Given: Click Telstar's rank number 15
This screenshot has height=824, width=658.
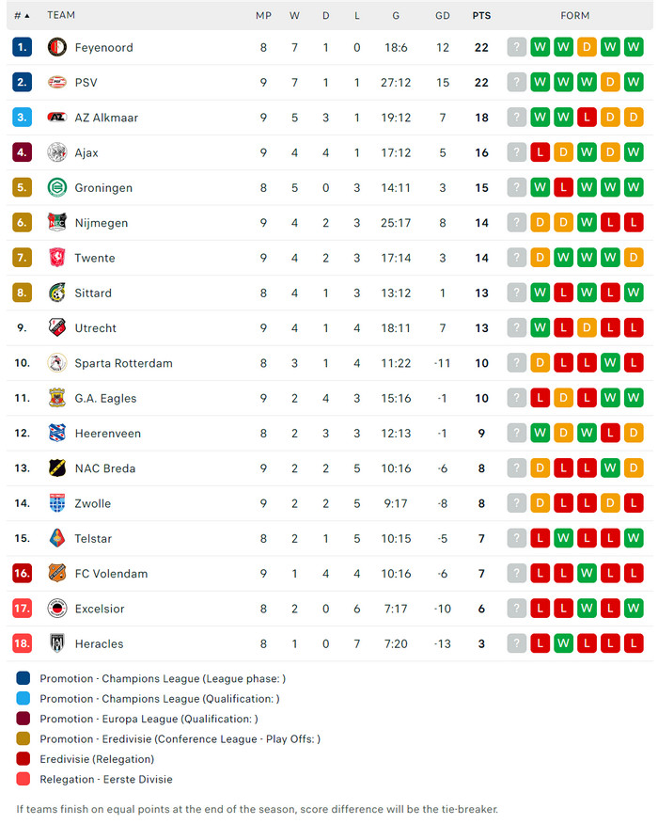Looking at the screenshot, I should [x=23, y=538].
